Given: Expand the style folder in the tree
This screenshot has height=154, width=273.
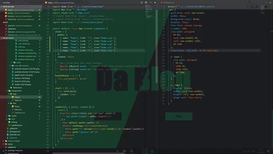Looking at the screenshot, I should click(x=13, y=119).
